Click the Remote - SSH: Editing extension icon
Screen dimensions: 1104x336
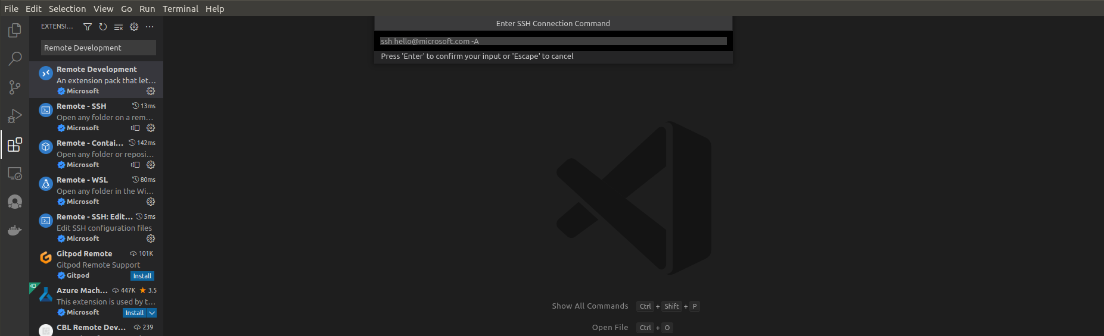pos(46,221)
